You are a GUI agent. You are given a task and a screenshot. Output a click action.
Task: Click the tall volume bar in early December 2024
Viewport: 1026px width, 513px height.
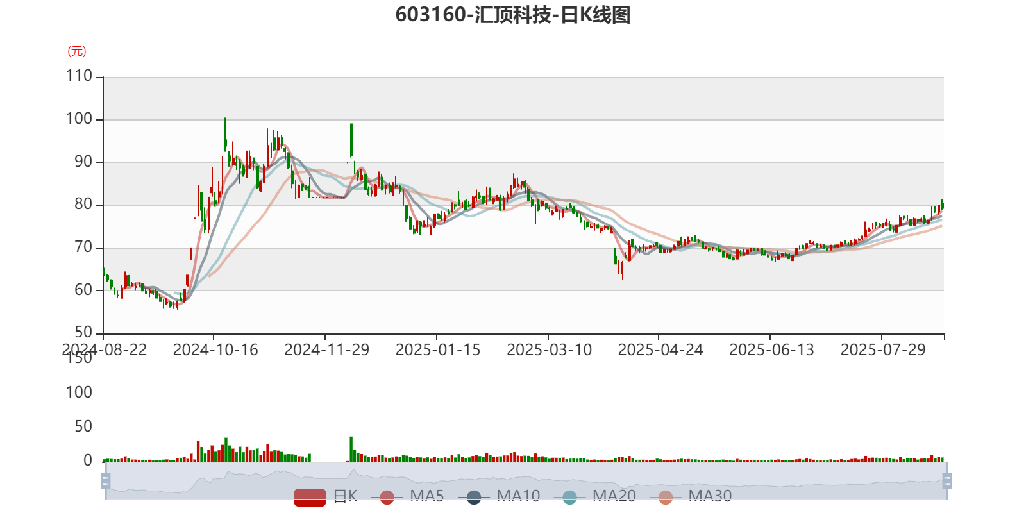coord(351,449)
